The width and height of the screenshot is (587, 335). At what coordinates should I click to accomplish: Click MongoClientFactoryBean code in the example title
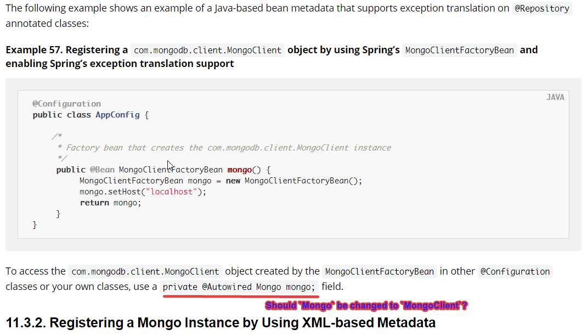[459, 51]
